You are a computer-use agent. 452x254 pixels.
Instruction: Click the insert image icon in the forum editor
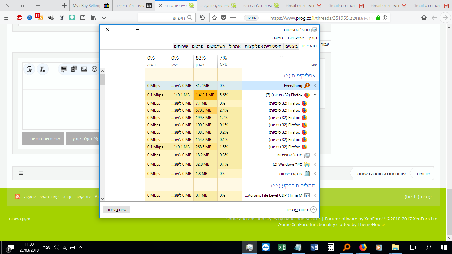click(x=84, y=69)
